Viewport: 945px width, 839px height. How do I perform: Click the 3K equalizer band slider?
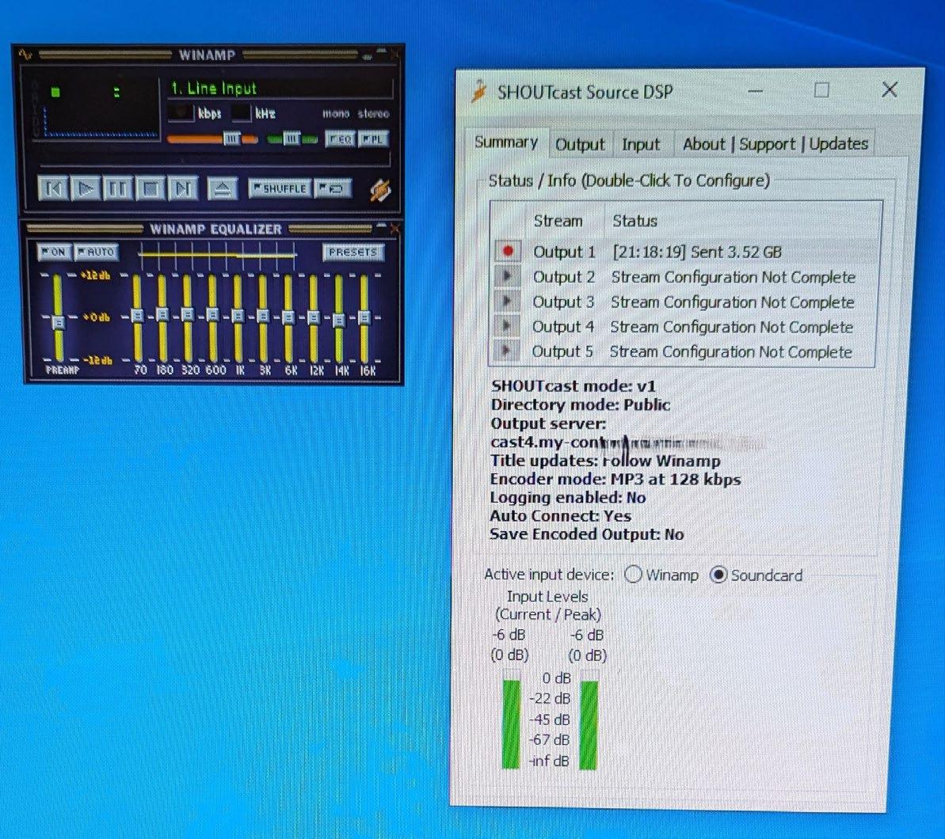pyautogui.click(x=263, y=318)
